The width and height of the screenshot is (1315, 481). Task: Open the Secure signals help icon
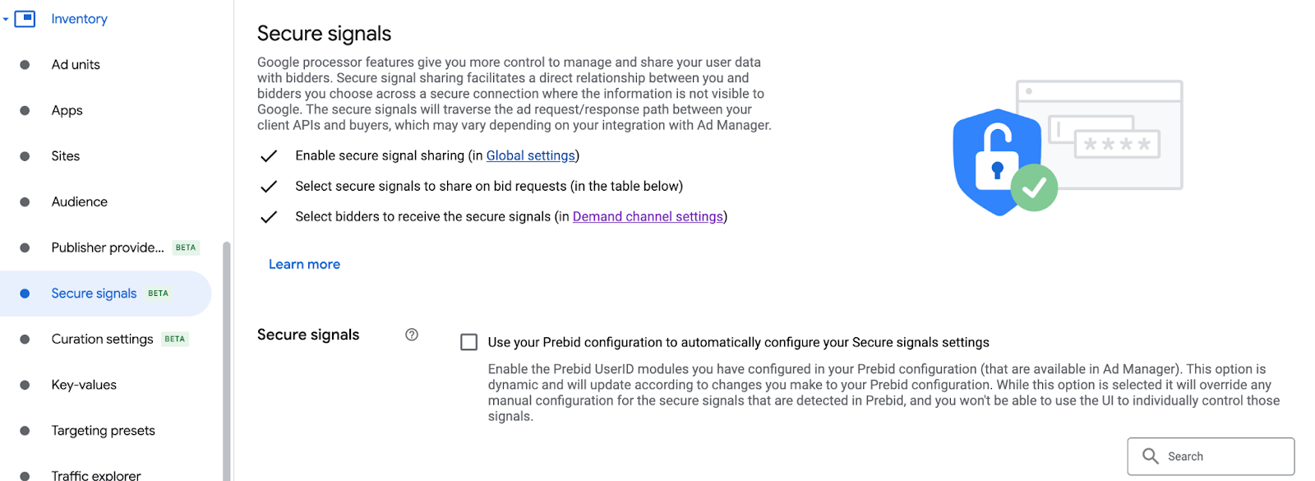412,335
